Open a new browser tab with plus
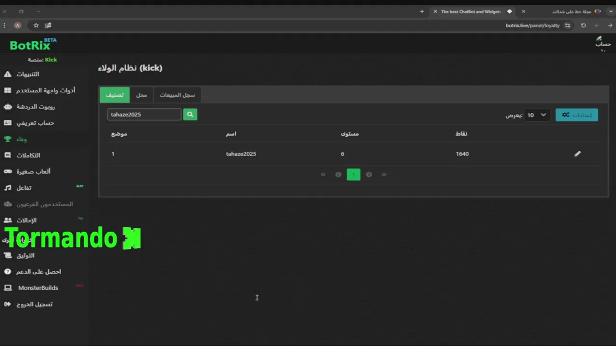 point(422,12)
